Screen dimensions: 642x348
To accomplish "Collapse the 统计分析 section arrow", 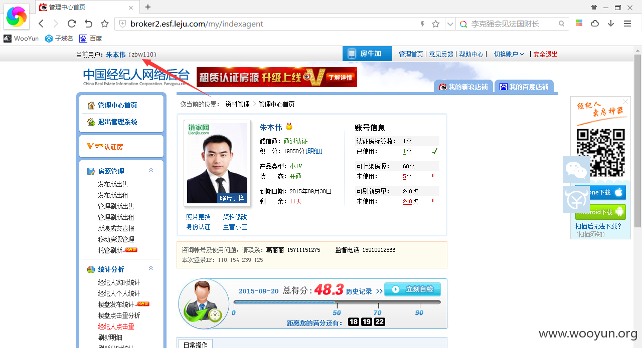I will click(150, 268).
